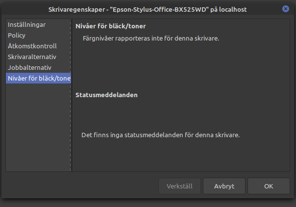This screenshot has height=207, width=296.
Task: Go to Åtkomstkontroll page
Action: (x=38, y=46)
